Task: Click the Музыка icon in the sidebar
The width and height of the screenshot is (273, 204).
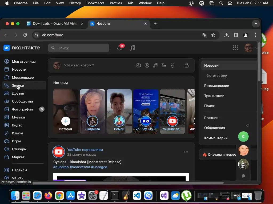Action: [7, 117]
